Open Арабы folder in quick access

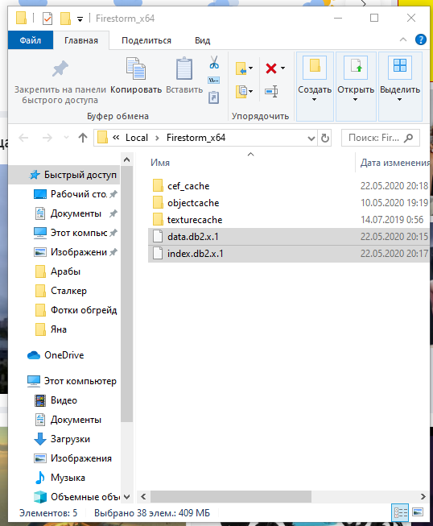click(58, 271)
